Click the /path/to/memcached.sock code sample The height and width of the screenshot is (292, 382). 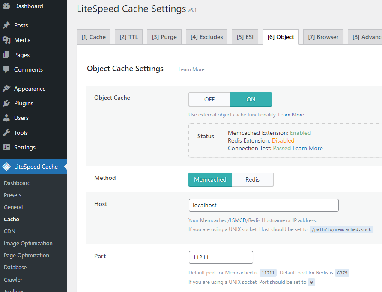341,229
